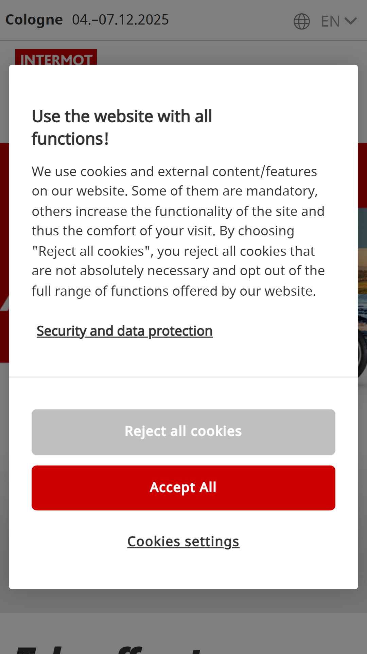Image resolution: width=367 pixels, height=654 pixels.
Task: Open Cookies settings
Action: click(x=183, y=541)
